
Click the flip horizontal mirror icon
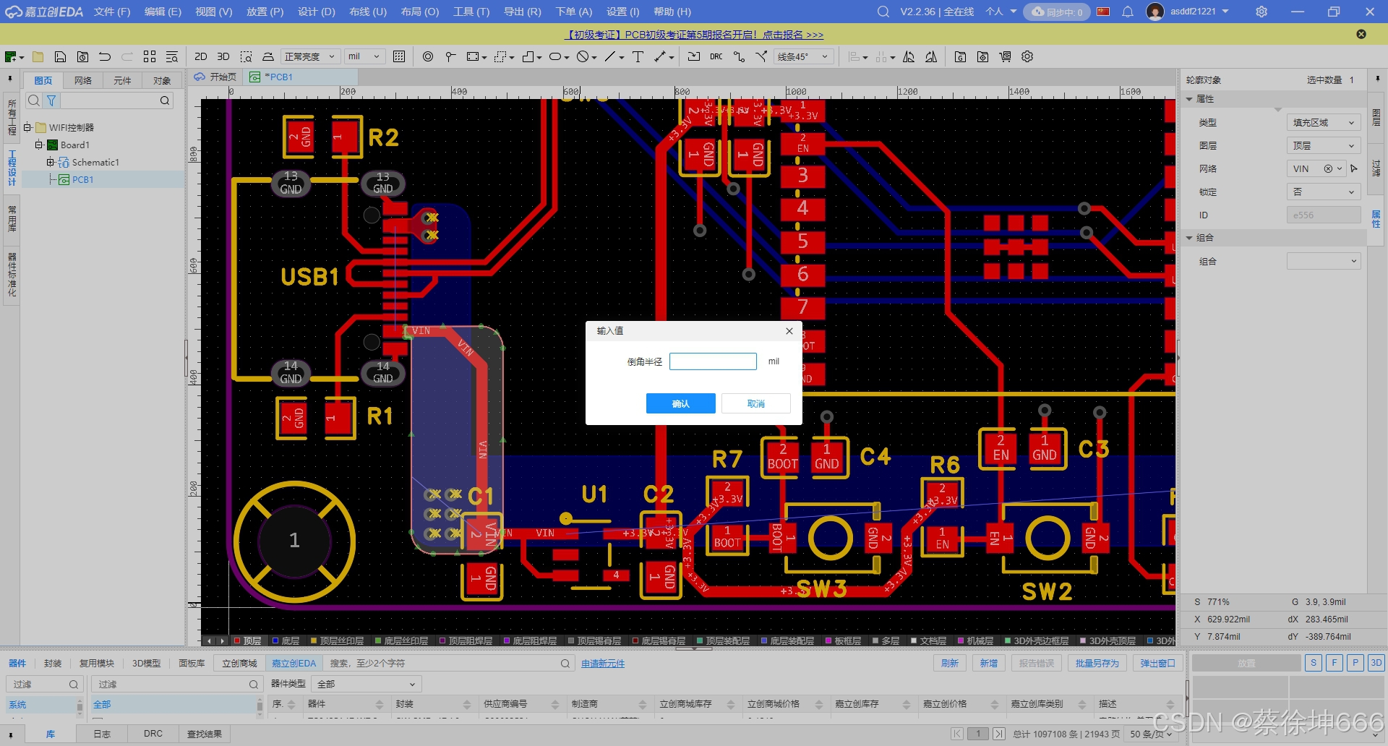coord(909,56)
